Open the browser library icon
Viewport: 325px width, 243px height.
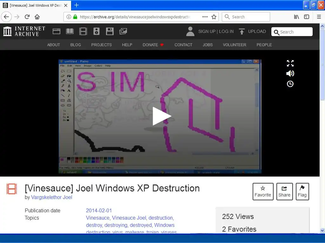296,17
